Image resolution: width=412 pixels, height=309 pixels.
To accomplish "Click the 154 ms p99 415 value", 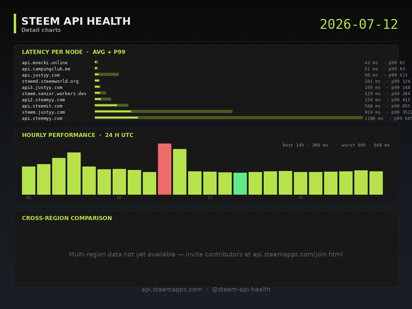I will tap(387, 100).
